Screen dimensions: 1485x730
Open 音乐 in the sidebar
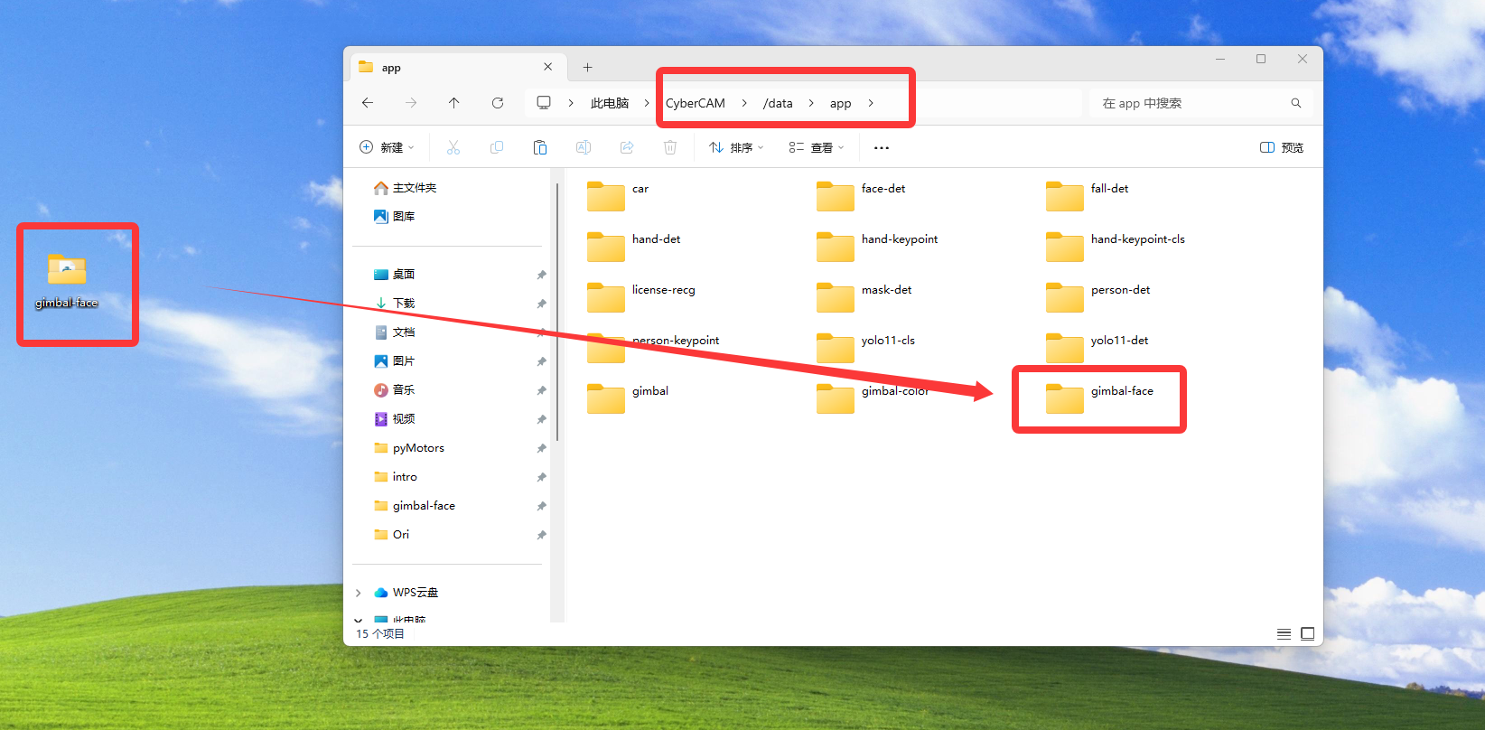click(395, 390)
